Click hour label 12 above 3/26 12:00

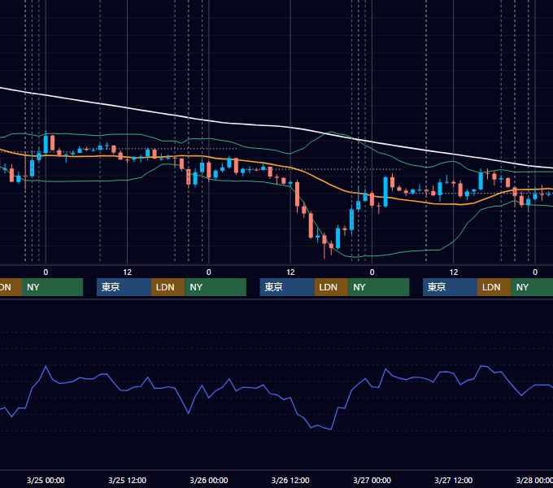click(290, 272)
